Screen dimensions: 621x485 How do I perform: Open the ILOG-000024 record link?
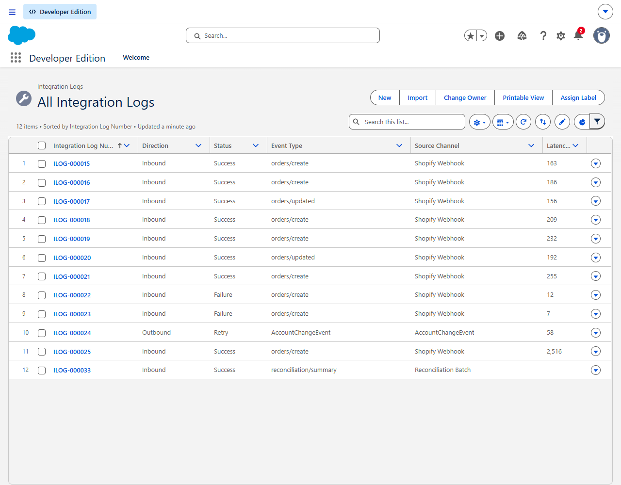click(72, 333)
